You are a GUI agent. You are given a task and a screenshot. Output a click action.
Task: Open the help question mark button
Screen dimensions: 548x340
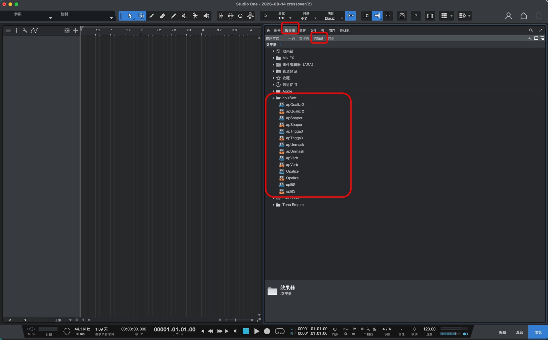416,16
